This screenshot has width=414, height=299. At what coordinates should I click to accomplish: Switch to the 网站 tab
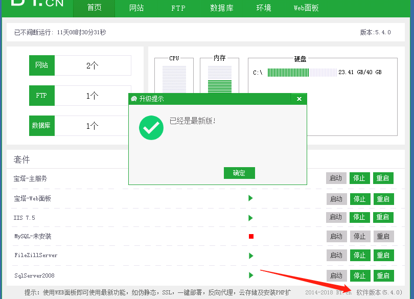pyautogui.click(x=136, y=8)
